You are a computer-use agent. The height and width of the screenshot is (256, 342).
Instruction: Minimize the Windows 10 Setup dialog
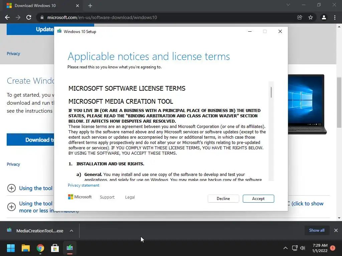pyautogui.click(x=250, y=31)
